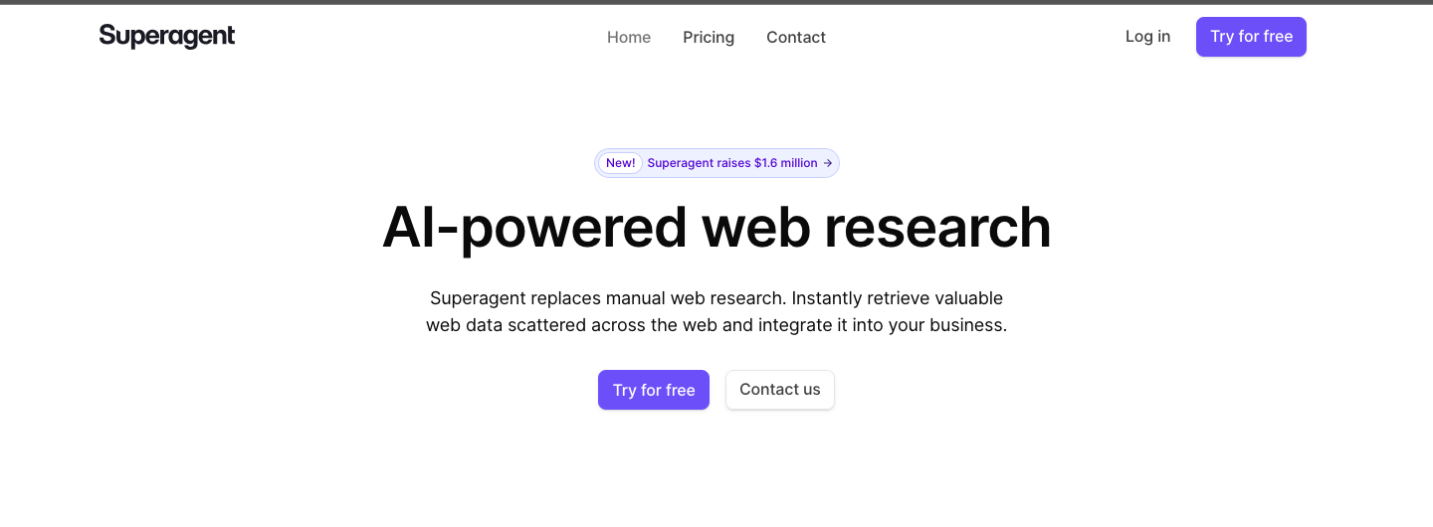The image size is (1433, 527).
Task: Click "Instantly retrieve valuable" text in description
Action: pos(897,298)
